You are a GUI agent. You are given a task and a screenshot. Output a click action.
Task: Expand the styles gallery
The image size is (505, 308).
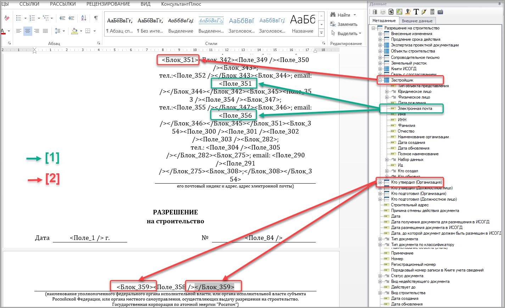coord(321,33)
